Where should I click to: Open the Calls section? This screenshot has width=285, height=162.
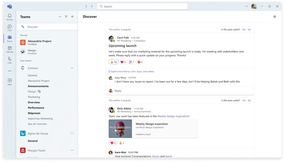[10, 60]
